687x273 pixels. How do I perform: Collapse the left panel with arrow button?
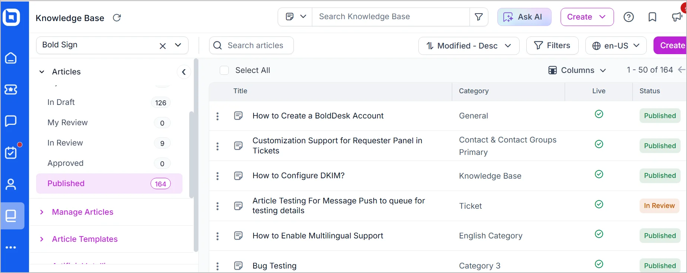(x=184, y=72)
